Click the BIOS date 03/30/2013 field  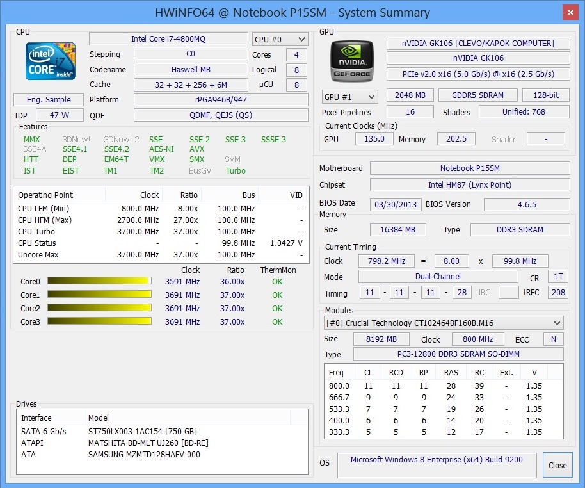pyautogui.click(x=396, y=204)
